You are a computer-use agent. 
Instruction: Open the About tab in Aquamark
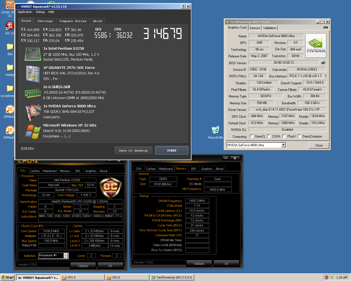pyautogui.click(x=98, y=21)
